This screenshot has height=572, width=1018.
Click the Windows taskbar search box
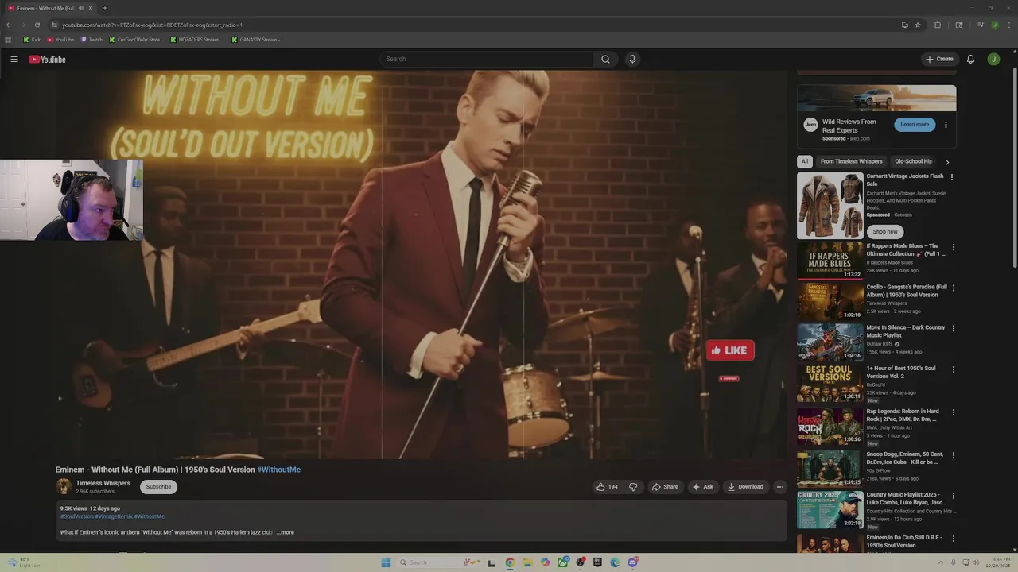click(x=437, y=562)
